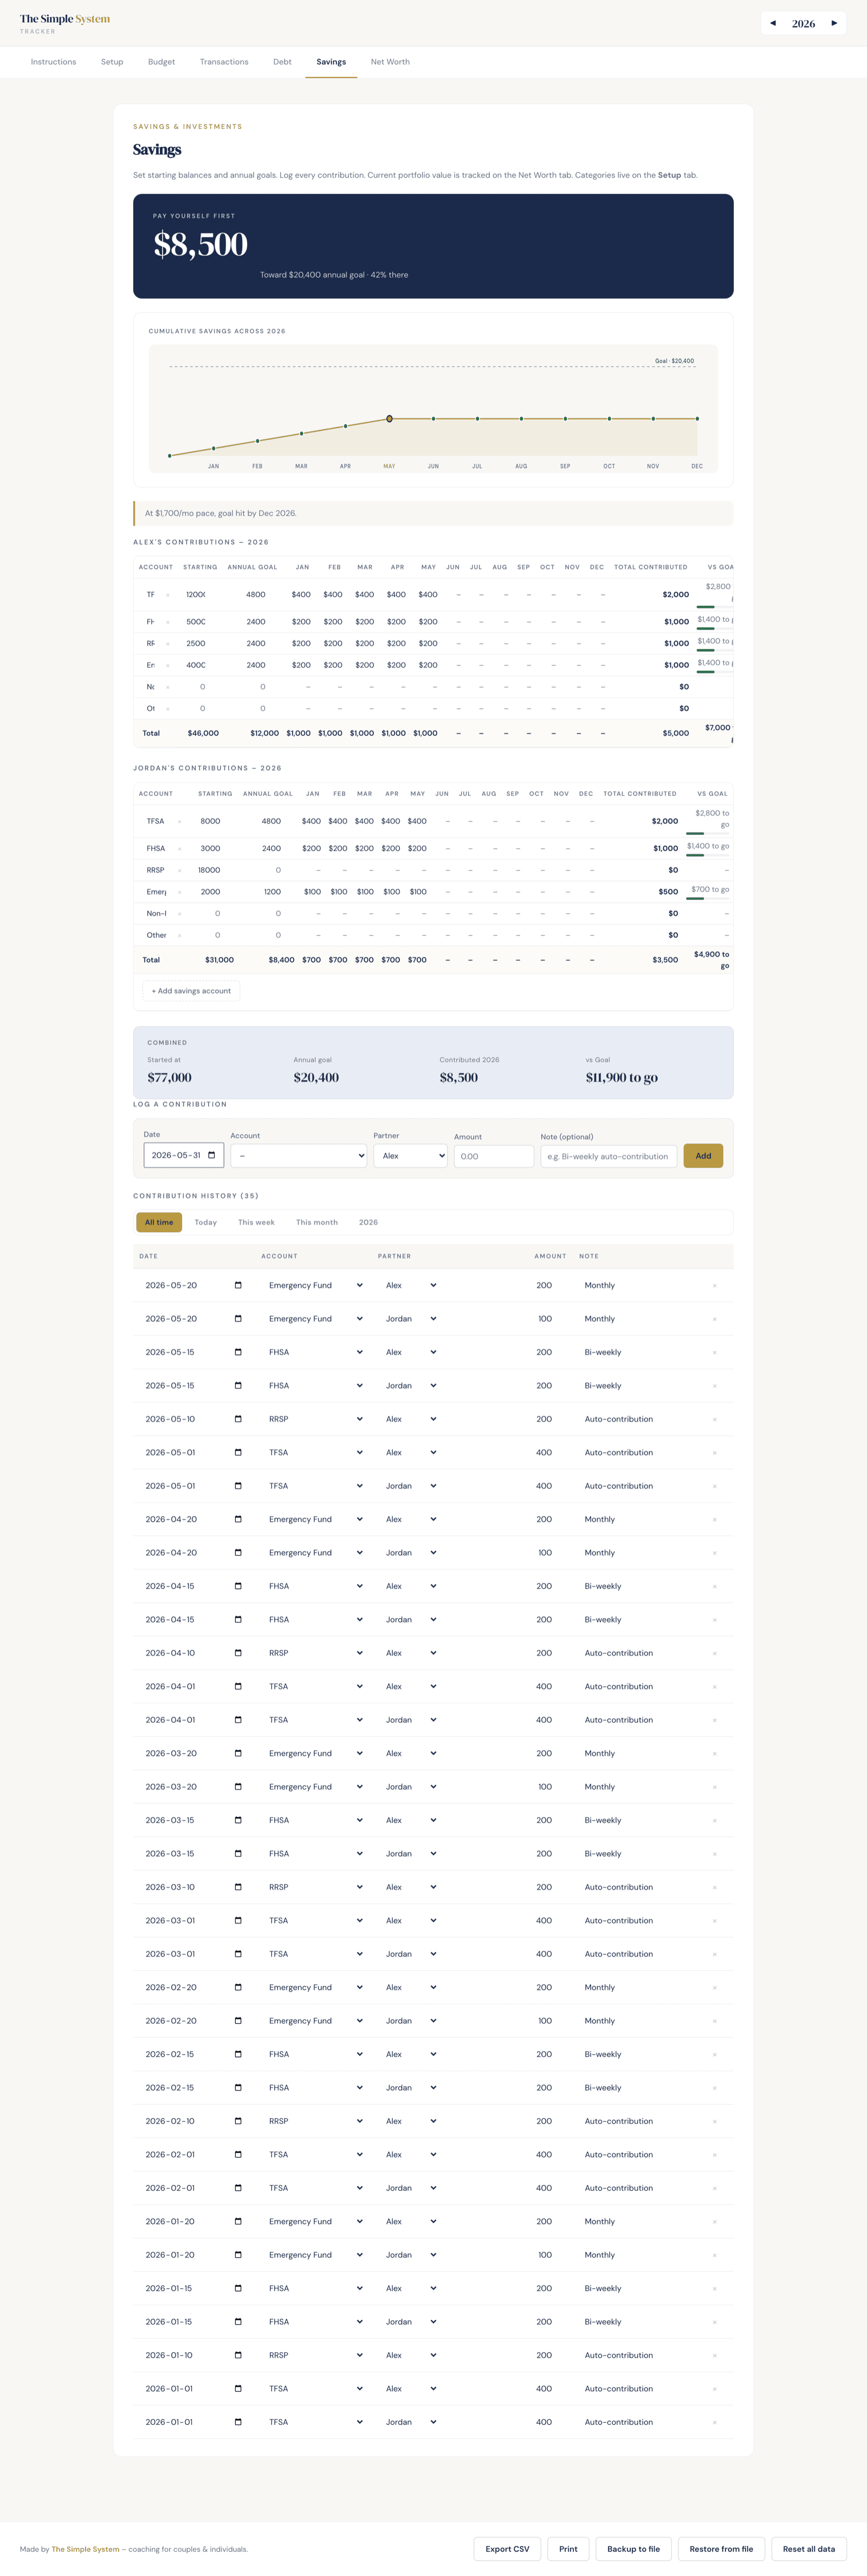
Task: Select the Dec data point on savings chart
Action: pos(697,419)
